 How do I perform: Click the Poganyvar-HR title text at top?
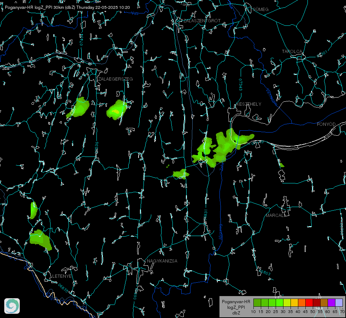67,7
